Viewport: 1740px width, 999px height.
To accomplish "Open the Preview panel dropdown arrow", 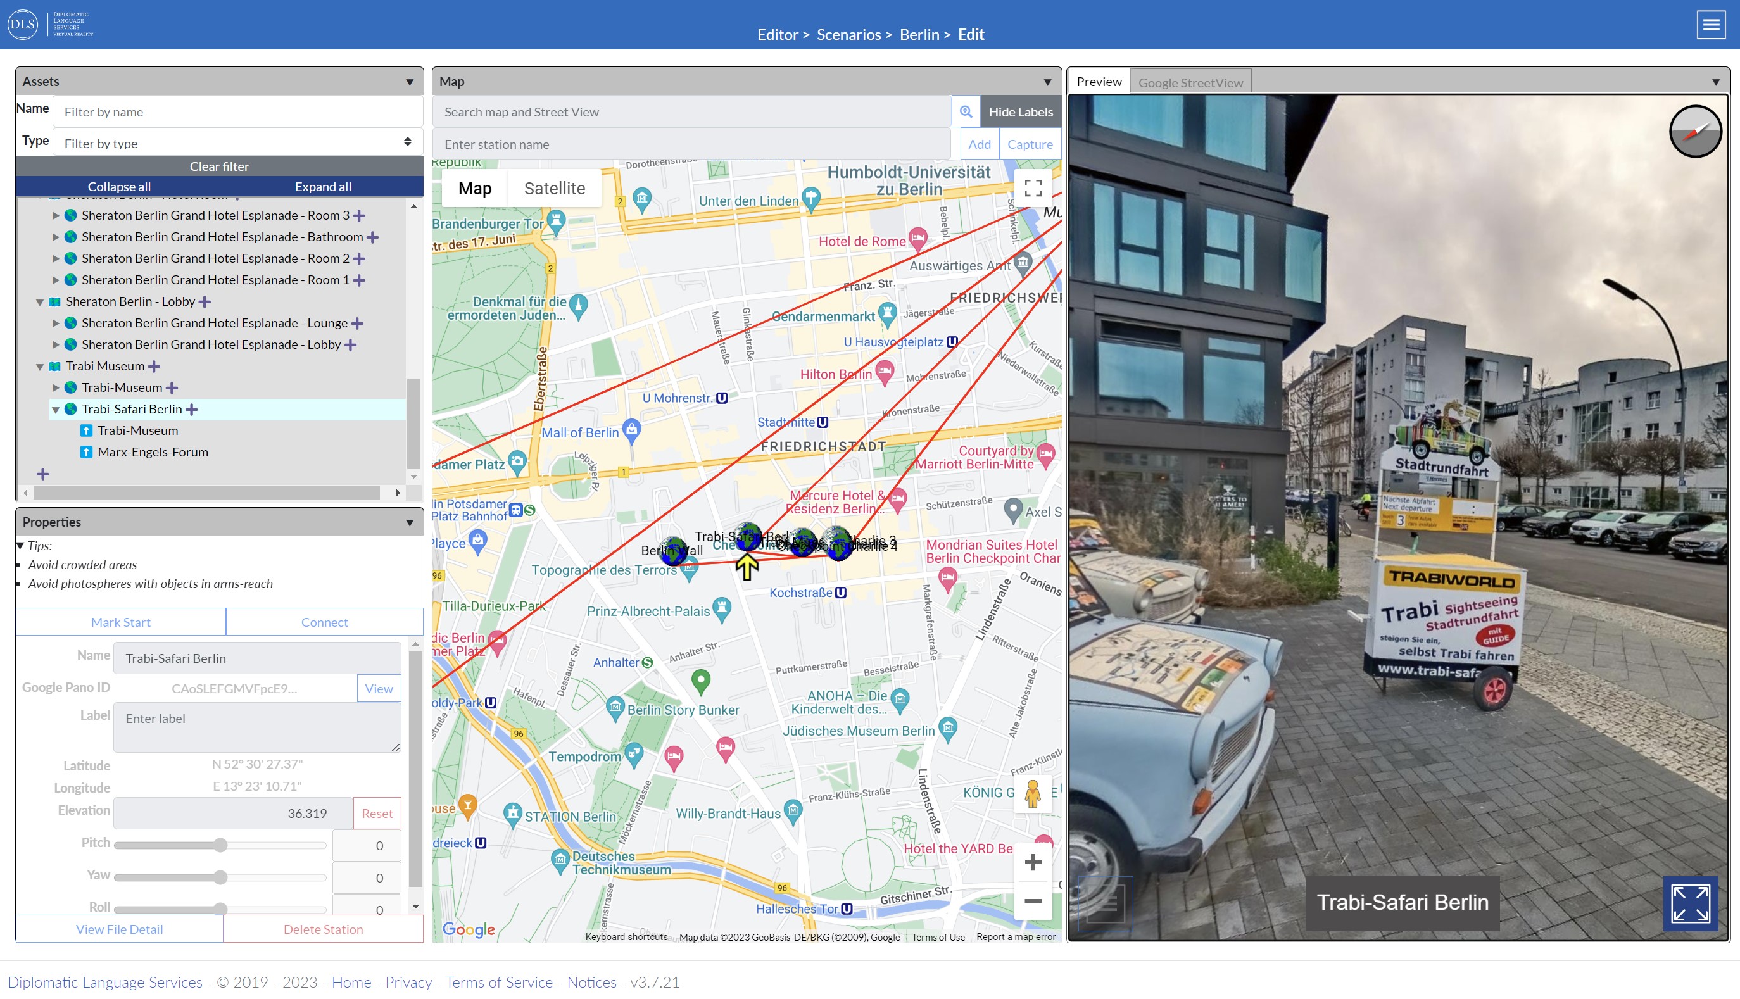I will click(1715, 82).
